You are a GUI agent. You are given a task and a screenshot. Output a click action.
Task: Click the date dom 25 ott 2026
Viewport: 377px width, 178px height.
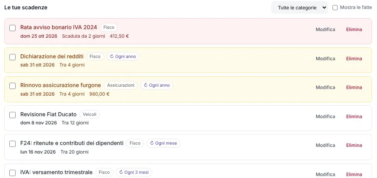pos(39,37)
